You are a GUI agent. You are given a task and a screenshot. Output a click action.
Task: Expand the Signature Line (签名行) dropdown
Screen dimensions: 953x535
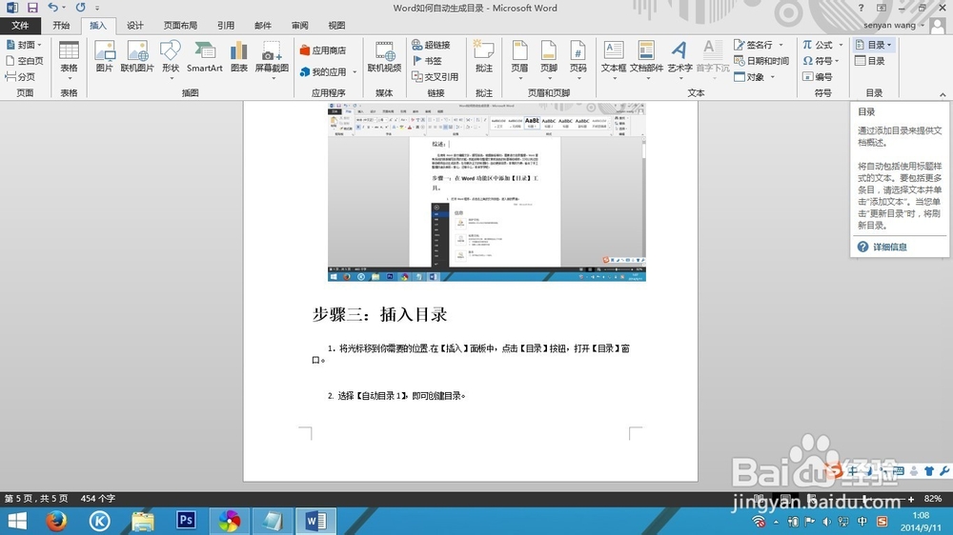[x=781, y=45]
